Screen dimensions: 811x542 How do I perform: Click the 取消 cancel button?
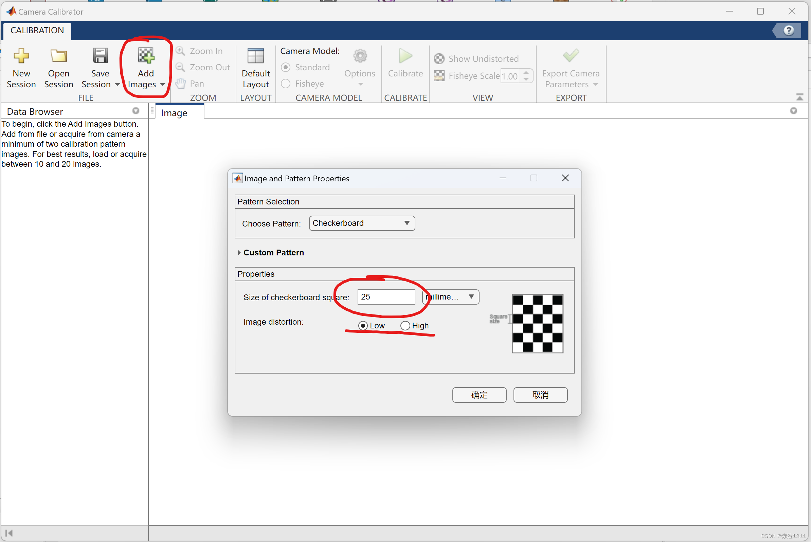tap(540, 395)
